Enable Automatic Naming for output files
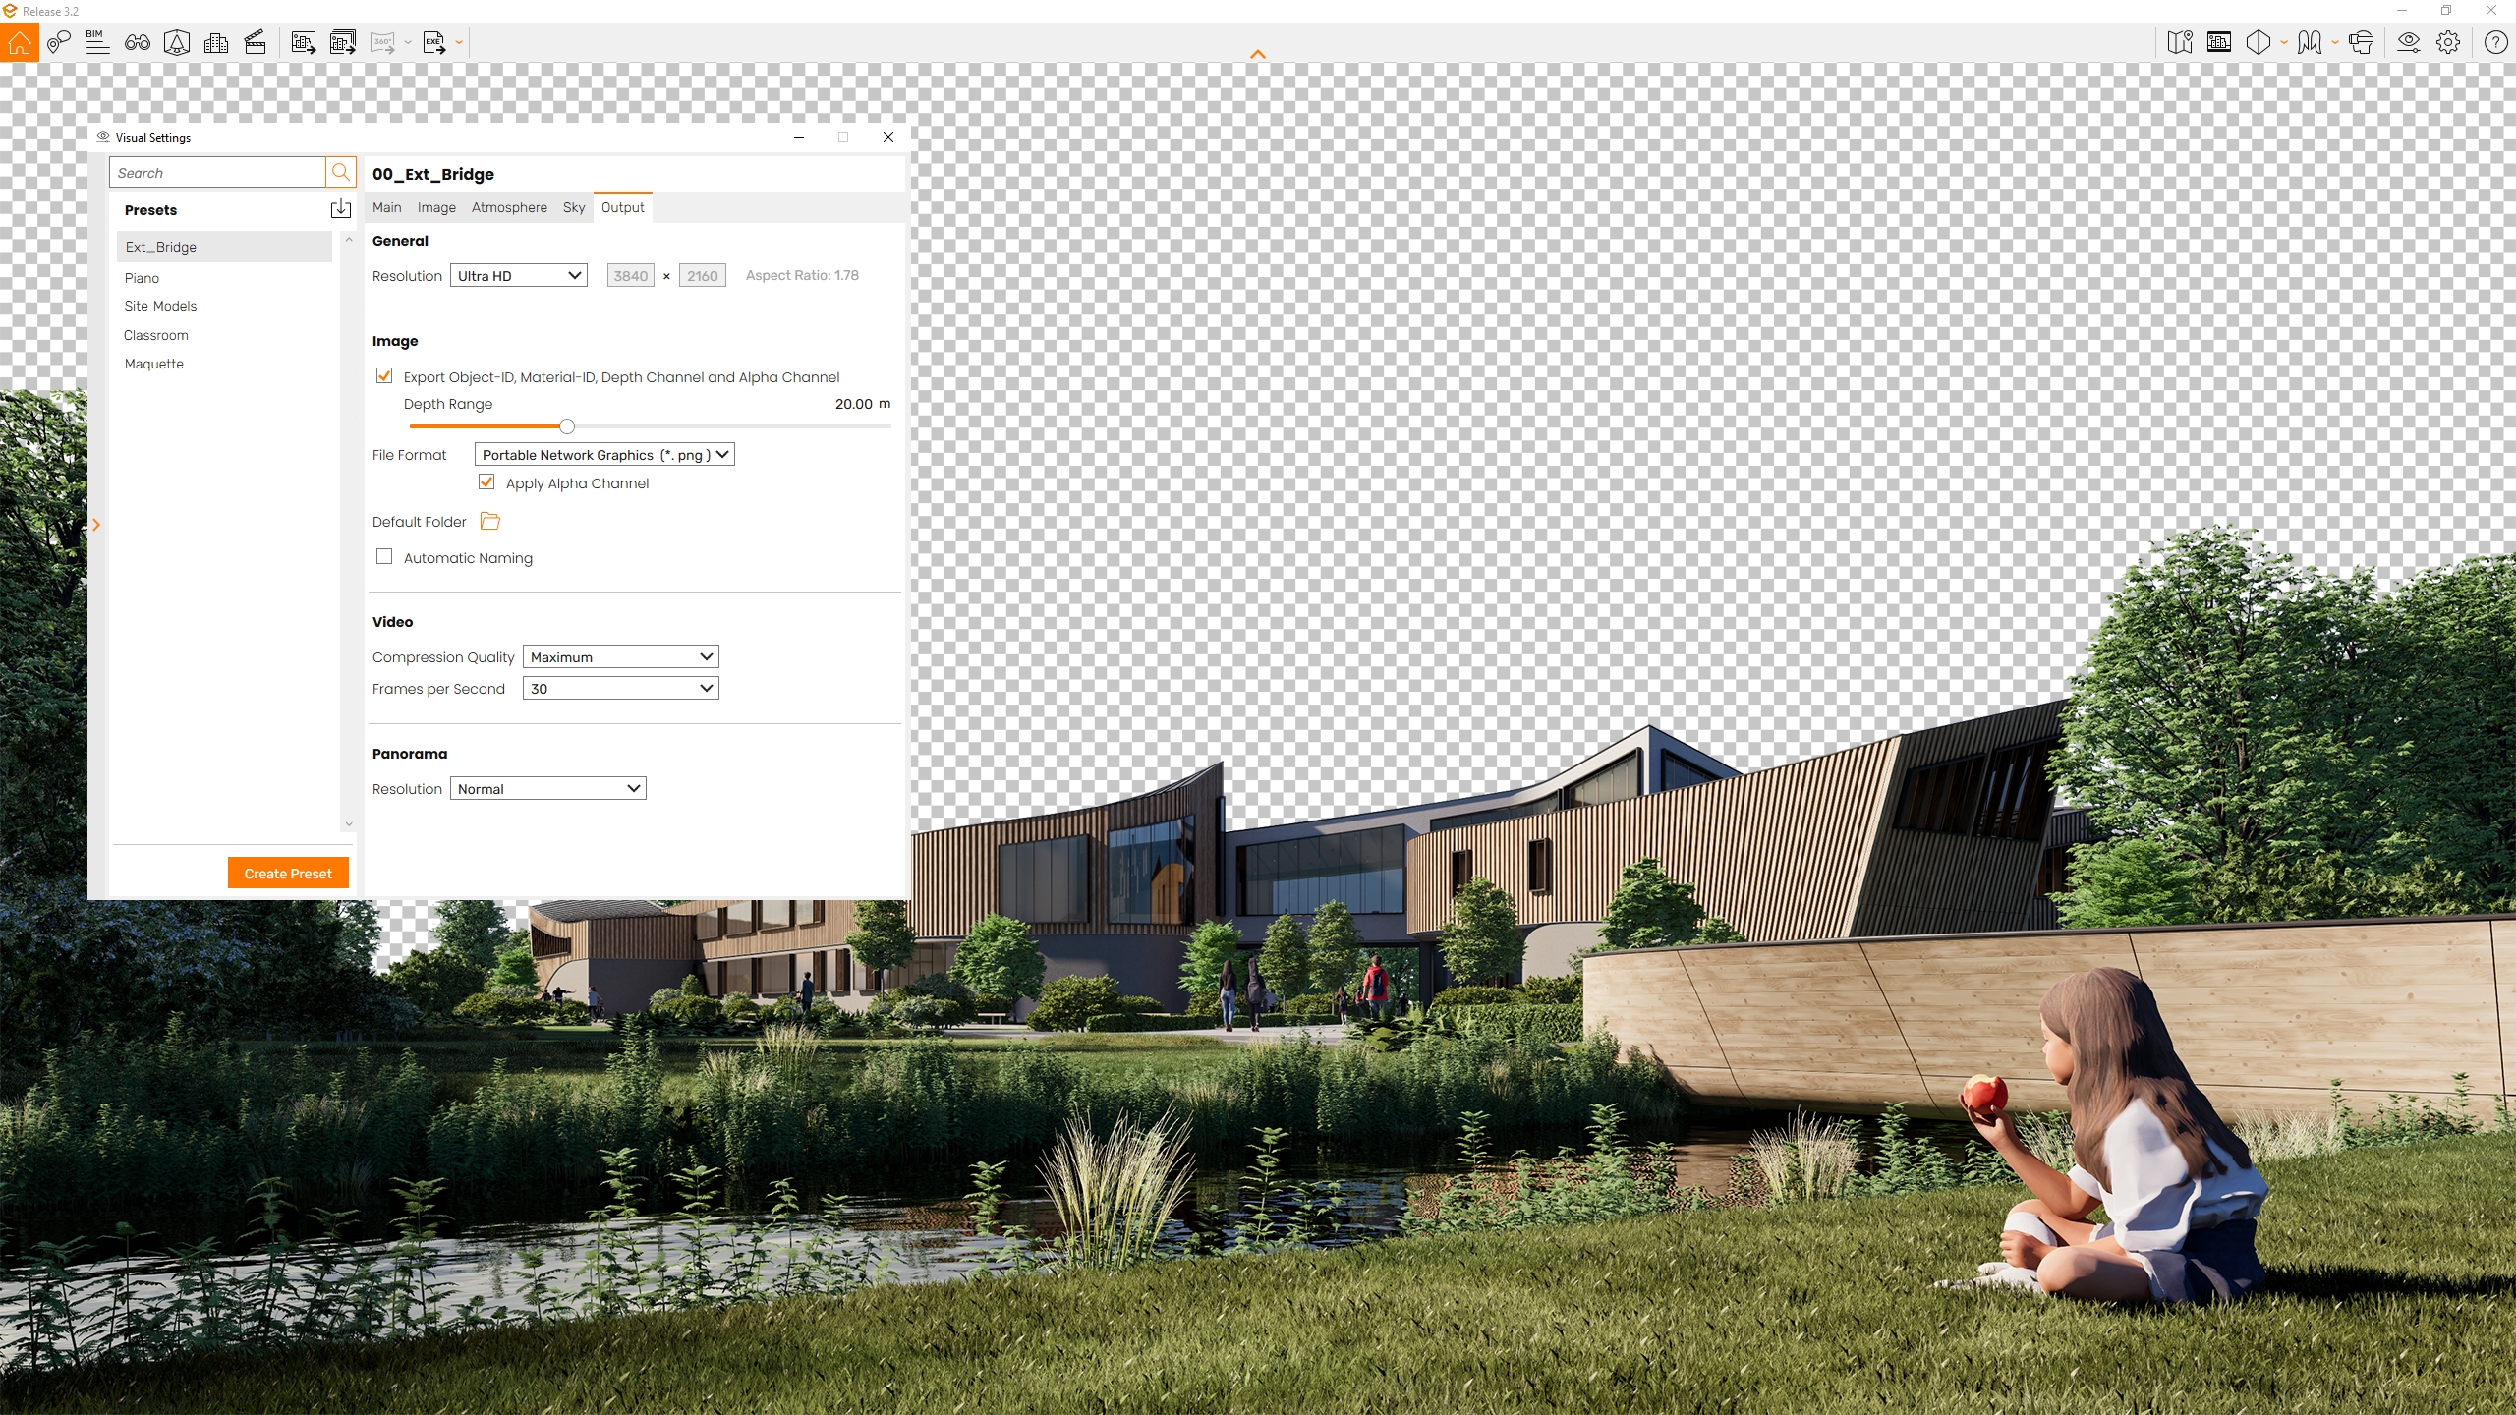2516x1415 pixels. click(383, 556)
